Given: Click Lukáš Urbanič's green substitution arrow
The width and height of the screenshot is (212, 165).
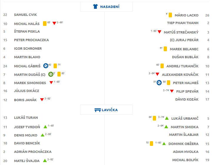Looking at the screenshot, I should coord(167,118).
